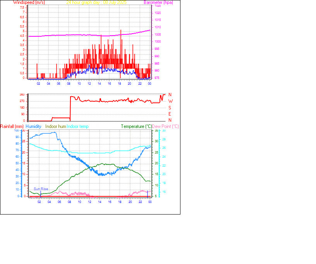Click the '90' degree wind direction tick

(x=23, y=114)
